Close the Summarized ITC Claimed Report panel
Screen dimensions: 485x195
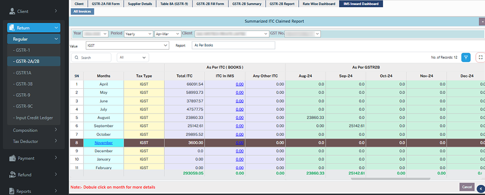[x=481, y=21]
